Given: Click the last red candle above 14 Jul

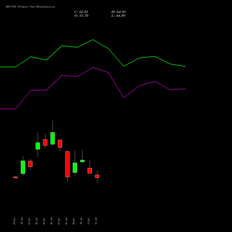Looking at the screenshot, I should tap(97, 176).
